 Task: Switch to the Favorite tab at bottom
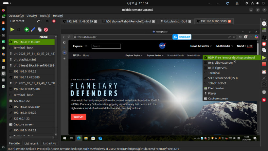point(14,143)
